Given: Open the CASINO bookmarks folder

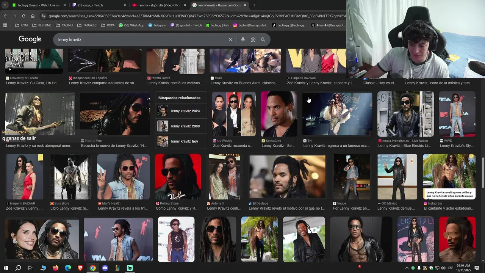Looking at the screenshot, I should point(64,25).
